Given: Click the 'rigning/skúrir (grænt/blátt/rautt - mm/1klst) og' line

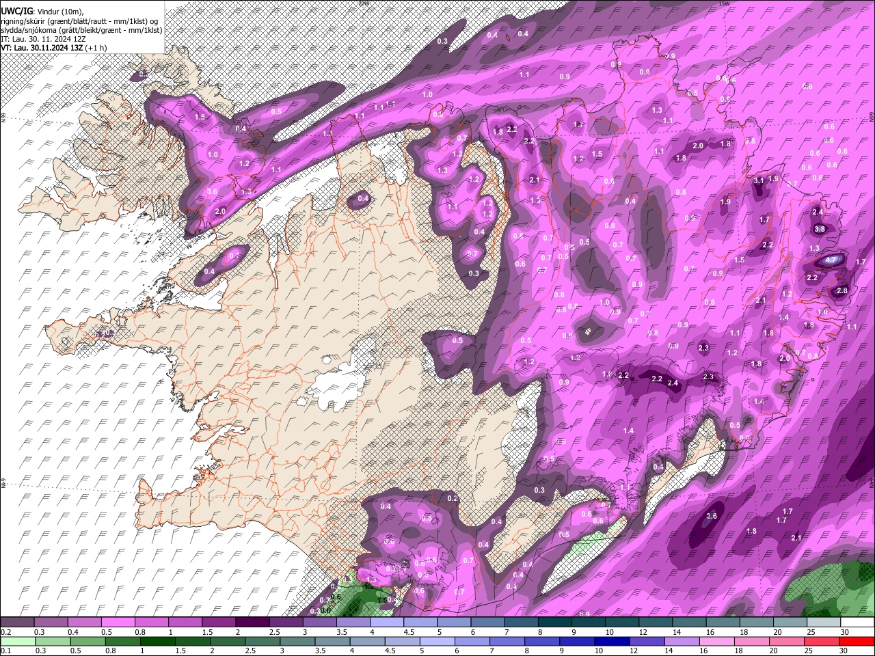Looking at the screenshot, I should point(79,21).
